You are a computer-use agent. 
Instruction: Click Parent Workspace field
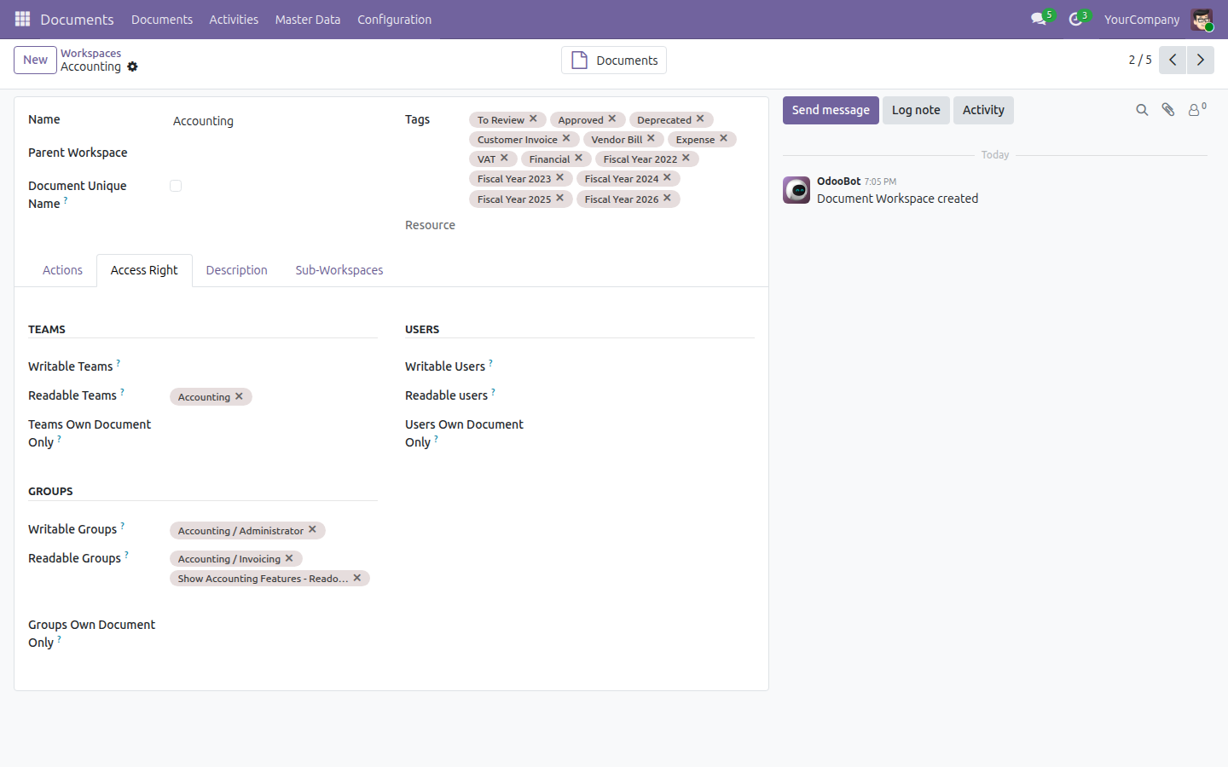(273, 153)
